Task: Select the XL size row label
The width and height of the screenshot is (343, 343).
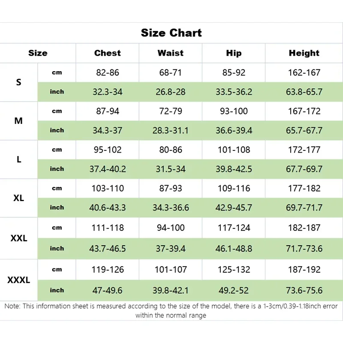Action: click(18, 198)
